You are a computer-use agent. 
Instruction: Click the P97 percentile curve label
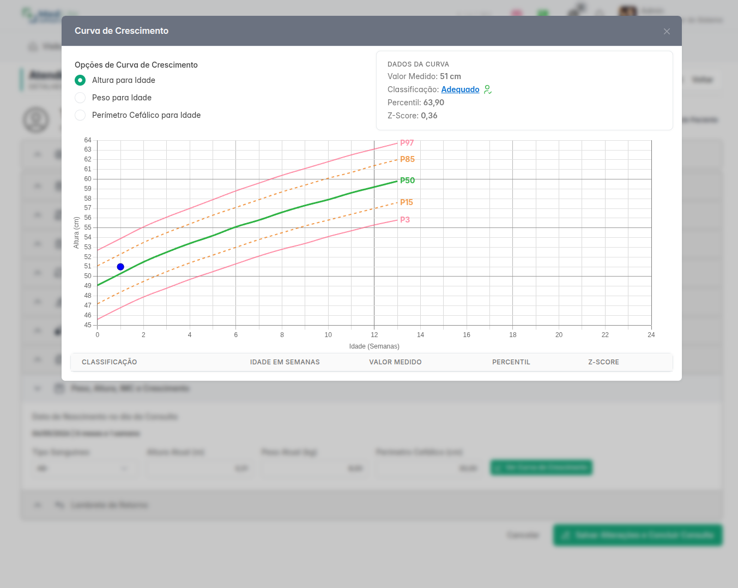pos(407,143)
